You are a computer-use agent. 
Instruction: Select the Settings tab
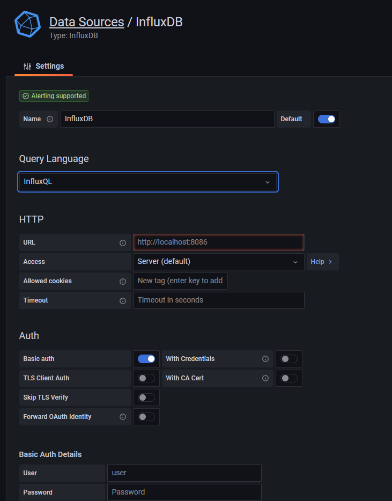pos(43,67)
